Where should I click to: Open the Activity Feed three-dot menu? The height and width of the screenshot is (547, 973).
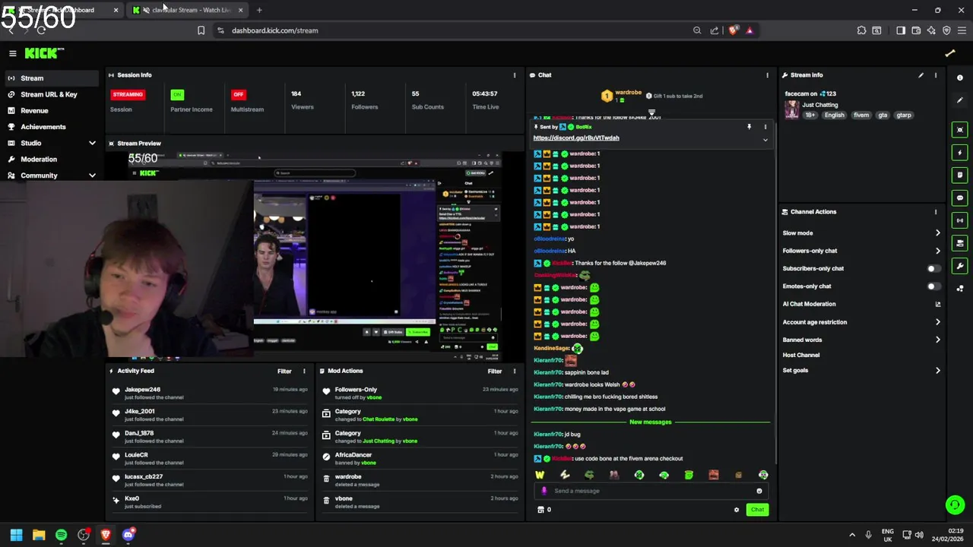click(304, 371)
